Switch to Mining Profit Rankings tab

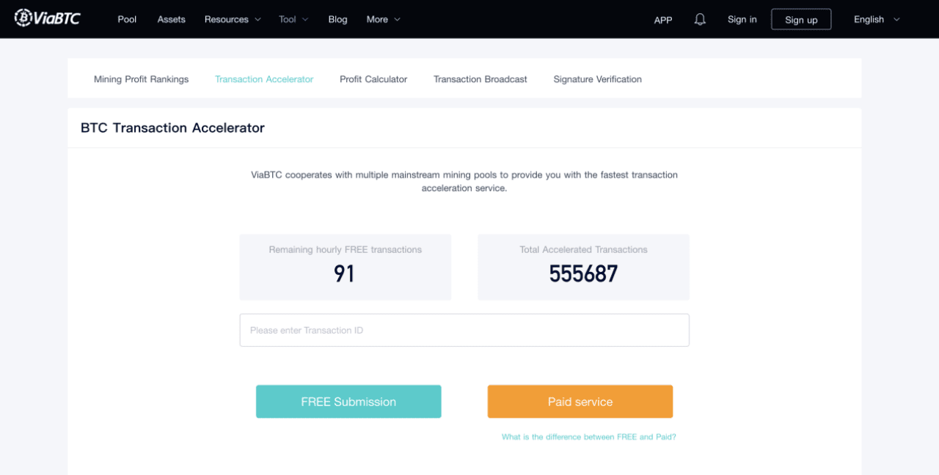(141, 79)
